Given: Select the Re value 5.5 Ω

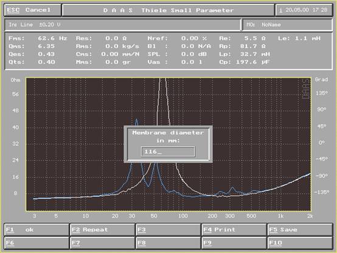Looking at the screenshot, I should tap(255, 38).
